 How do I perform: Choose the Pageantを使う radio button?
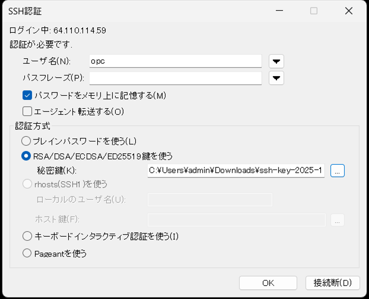coord(26,253)
